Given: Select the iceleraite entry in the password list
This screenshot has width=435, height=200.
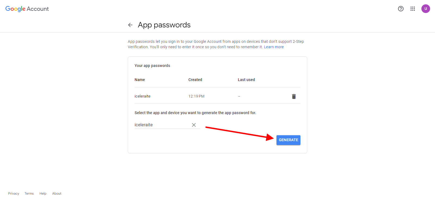Looking at the screenshot, I should pyautogui.click(x=142, y=96).
